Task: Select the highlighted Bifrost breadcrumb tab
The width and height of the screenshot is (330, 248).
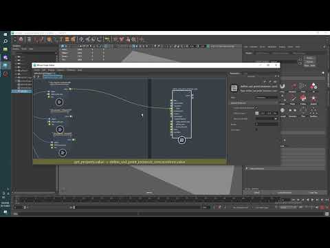Action: [x=53, y=76]
